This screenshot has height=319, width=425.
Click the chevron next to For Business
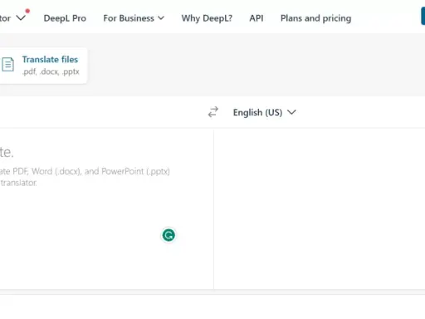(x=161, y=18)
